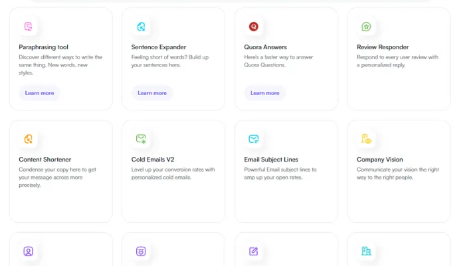This screenshot has width=465, height=266.
Task: Click the blue Sentence Expander icon
Action: click(x=141, y=27)
